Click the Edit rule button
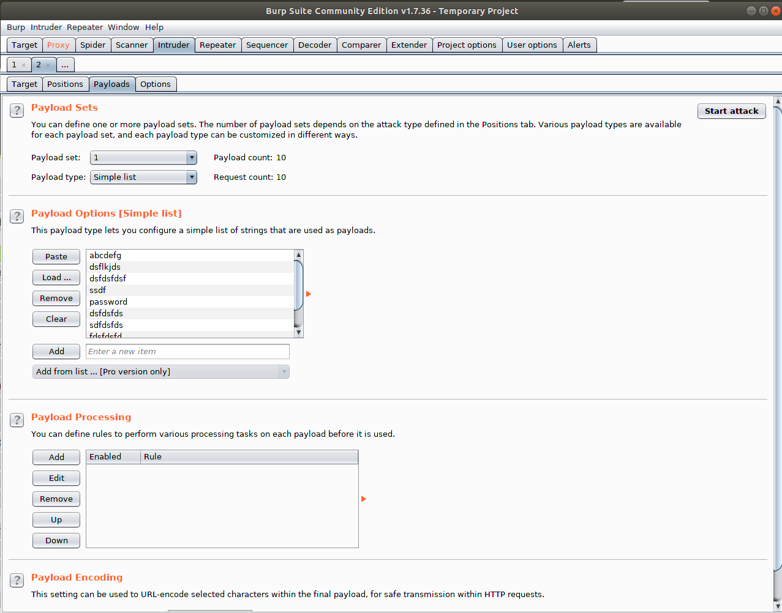This screenshot has height=613, width=782. (56, 478)
